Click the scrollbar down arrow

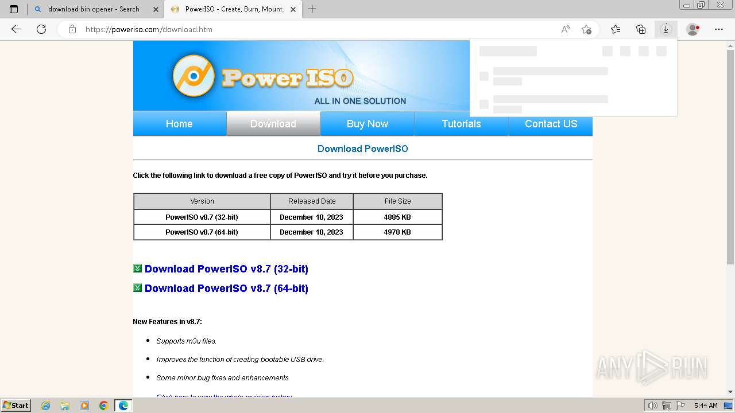730,392
